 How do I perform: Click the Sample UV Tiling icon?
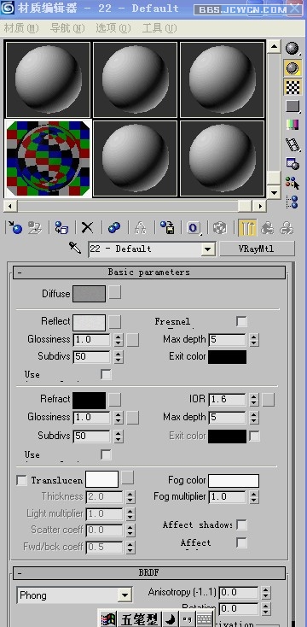tap(293, 106)
